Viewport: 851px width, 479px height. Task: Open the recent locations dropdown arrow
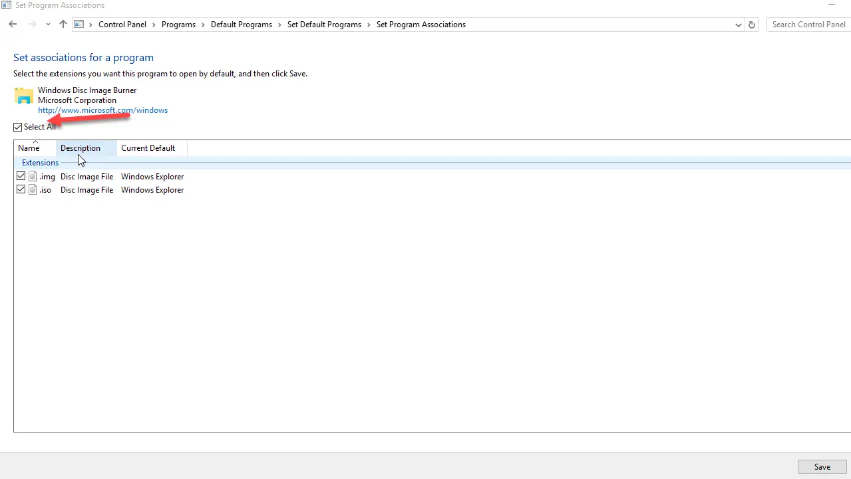pos(48,25)
